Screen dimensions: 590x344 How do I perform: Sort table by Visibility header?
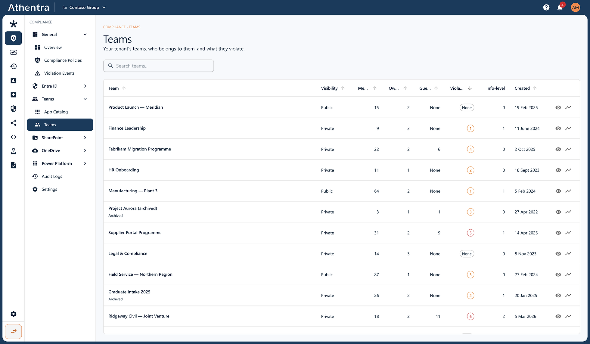333,88
